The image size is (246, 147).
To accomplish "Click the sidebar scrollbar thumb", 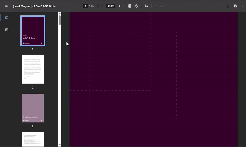I will pyautogui.click(x=60, y=20).
